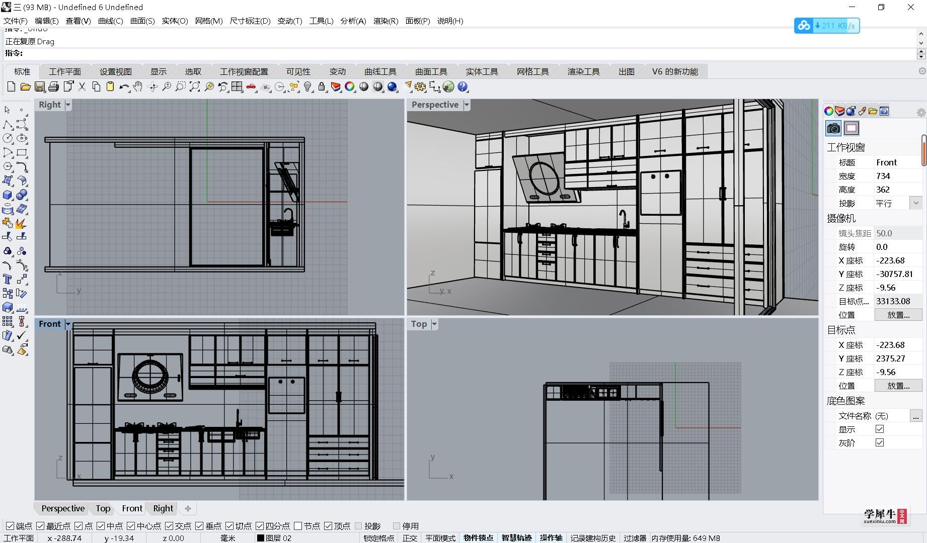
Task: Click the 宽度 value 734 field
Action: coord(898,176)
